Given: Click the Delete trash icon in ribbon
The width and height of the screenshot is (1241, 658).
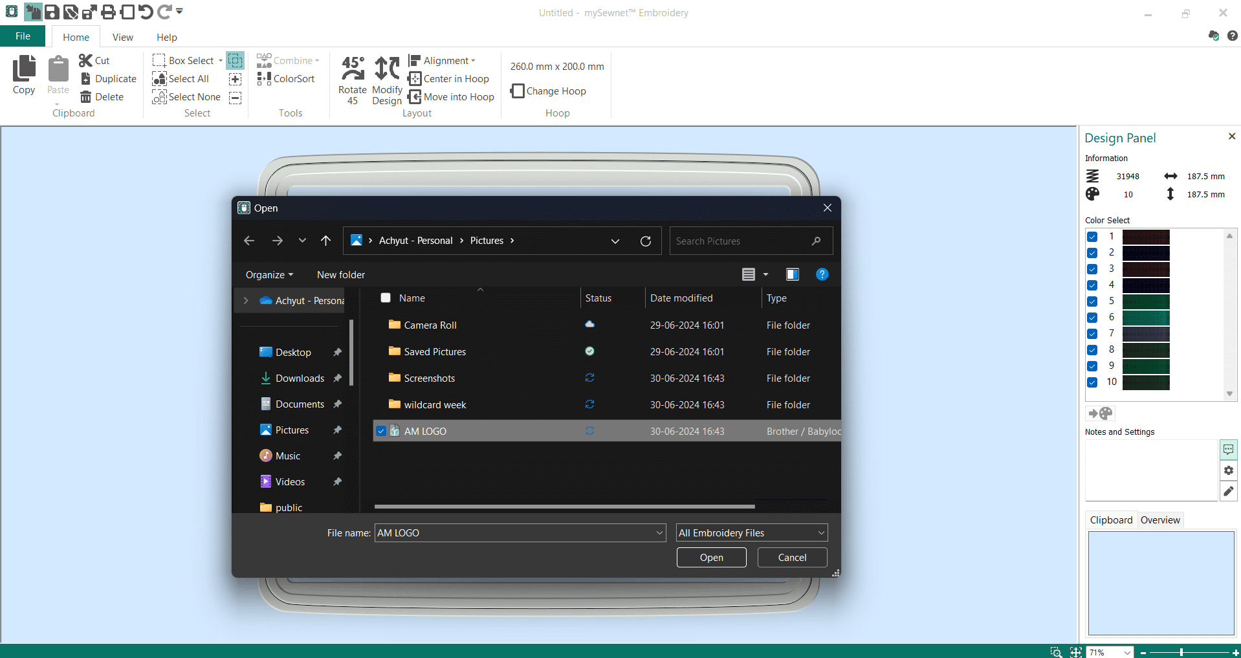Looking at the screenshot, I should [x=85, y=96].
